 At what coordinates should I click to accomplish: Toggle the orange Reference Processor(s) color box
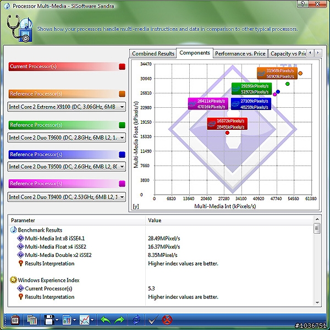[122, 94]
